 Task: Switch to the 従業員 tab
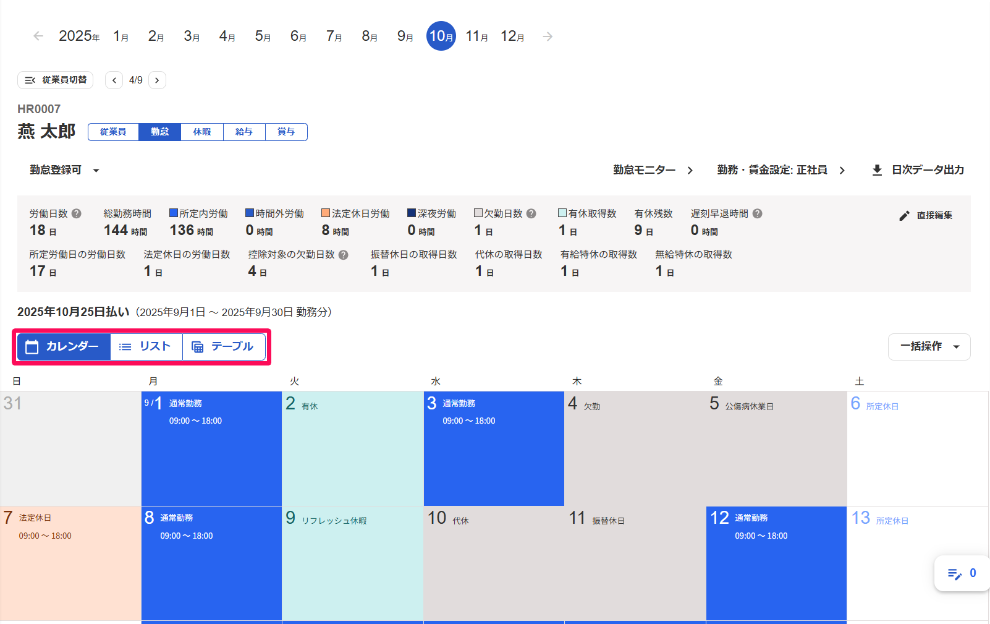point(113,132)
